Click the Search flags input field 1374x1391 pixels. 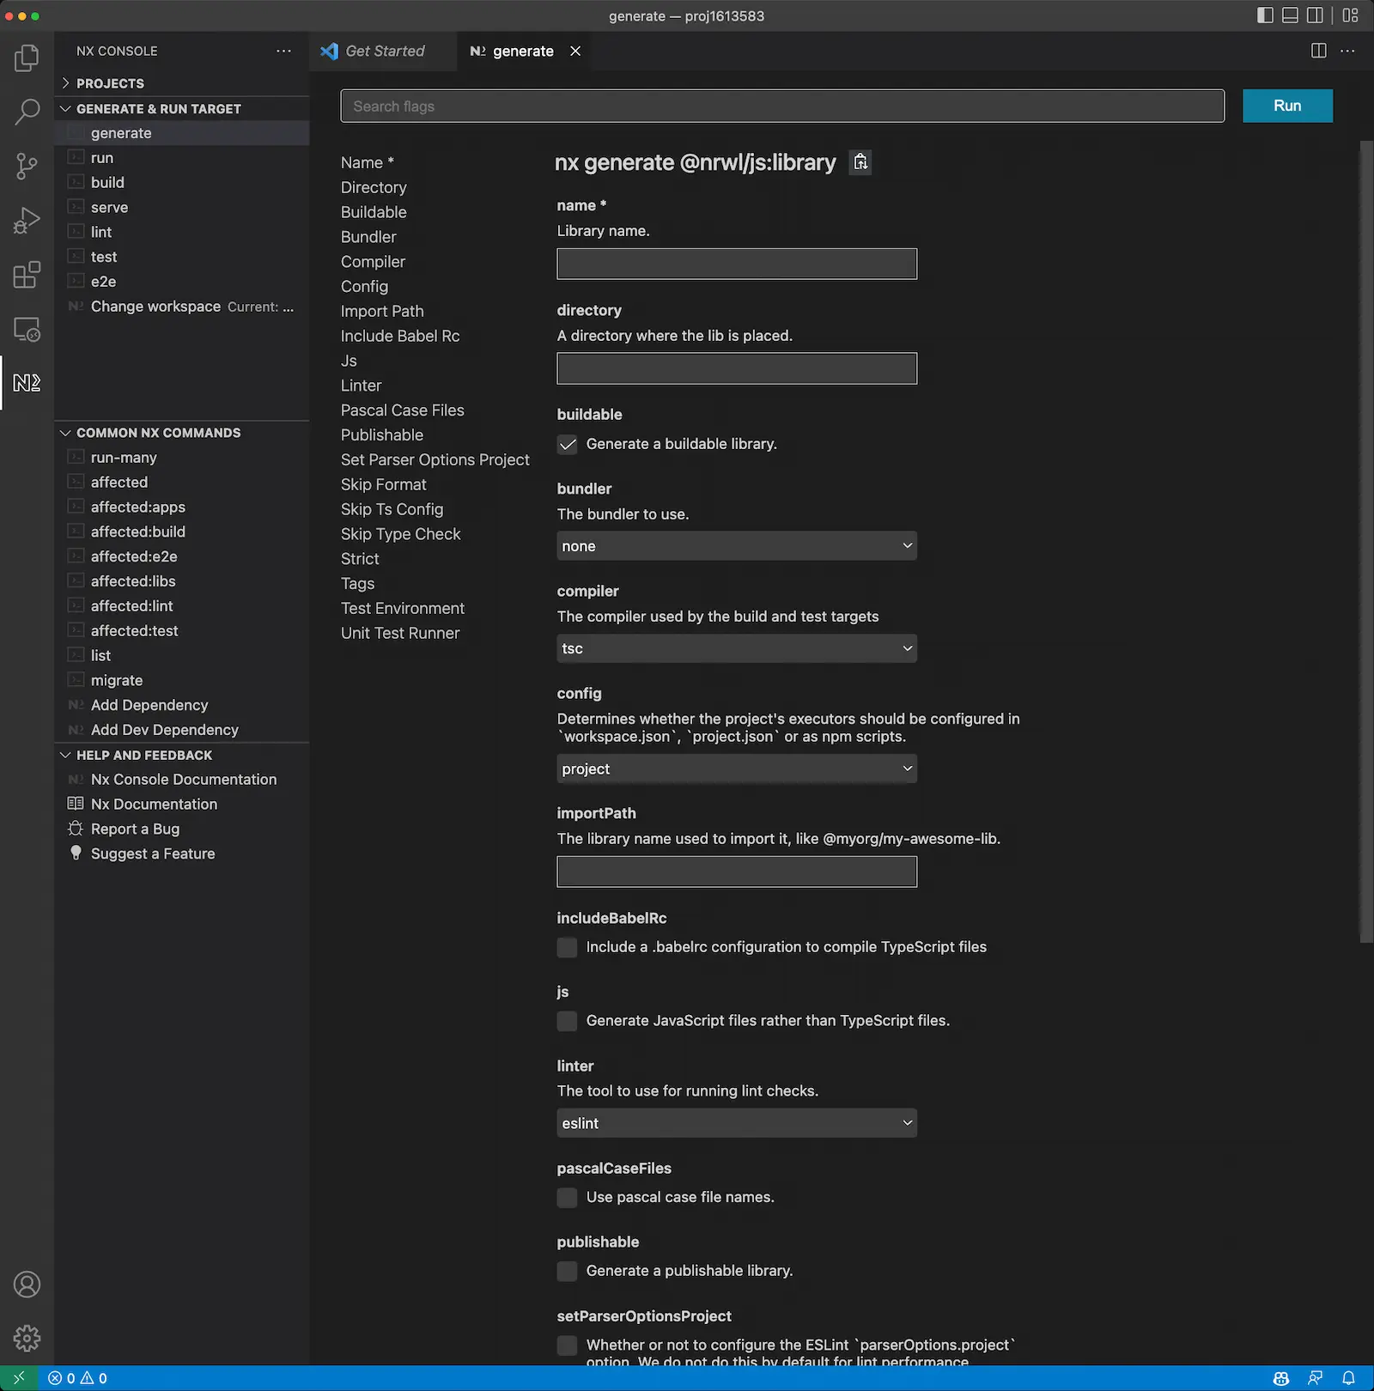click(781, 106)
